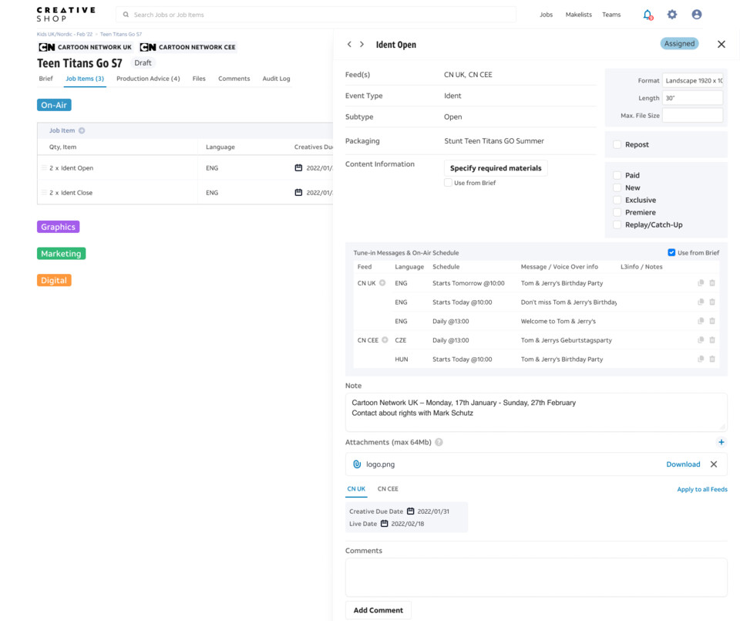
Task: Tick the Paid checkbox
Action: [617, 175]
